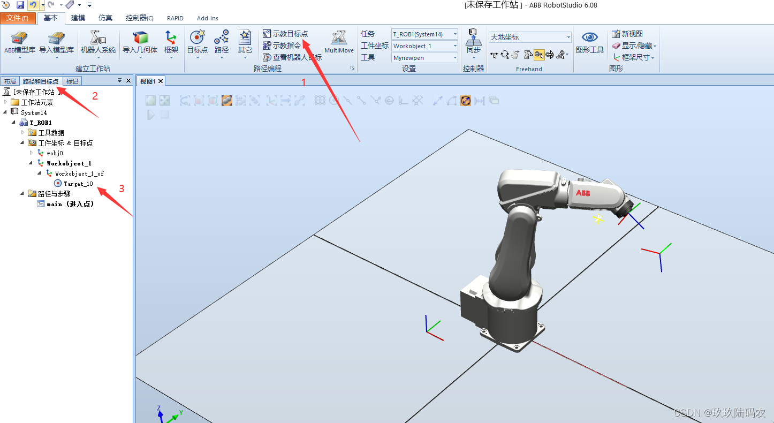Screen dimensions: 774x423
Task: Collapse the 工件坐标 & 目标点 node
Action: coord(23,143)
